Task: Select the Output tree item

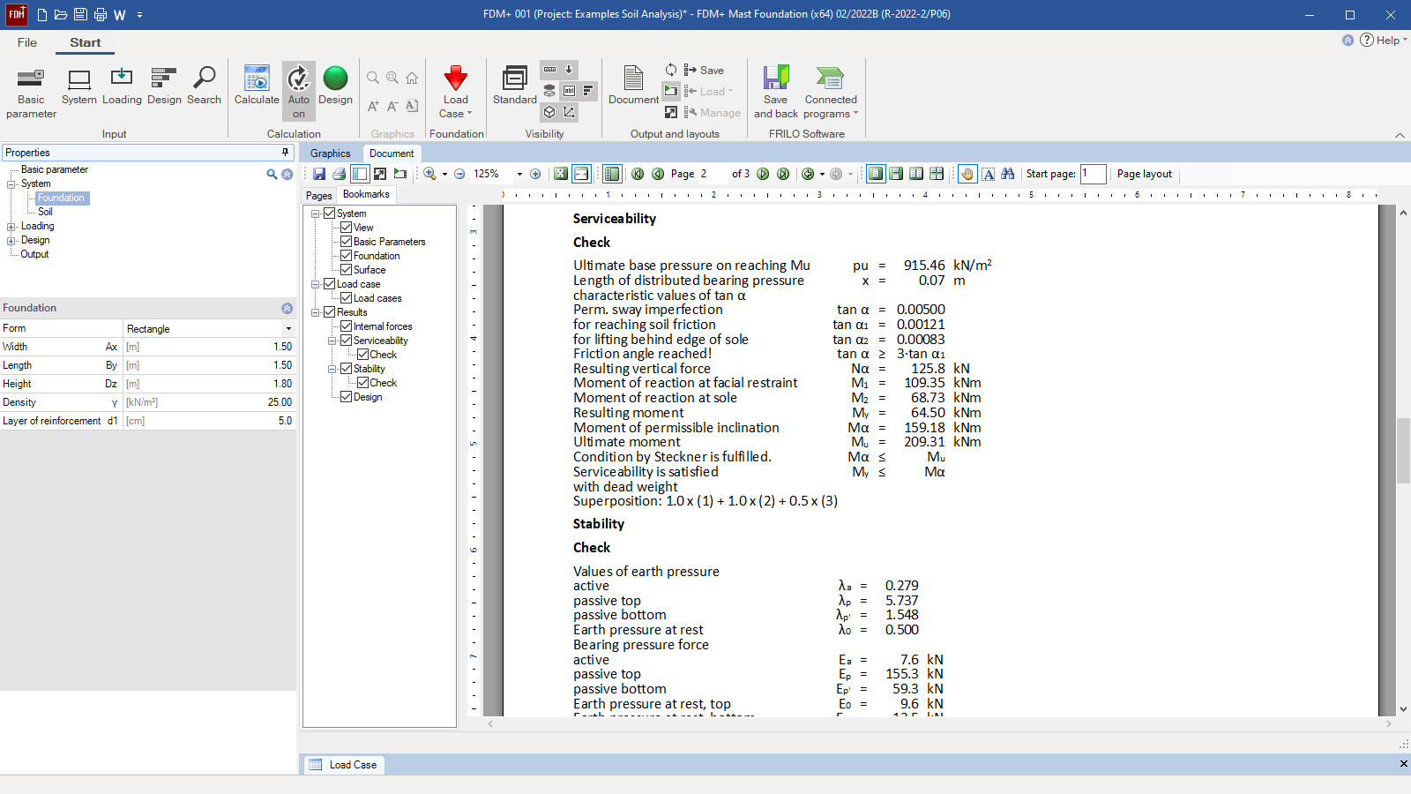Action: point(34,254)
